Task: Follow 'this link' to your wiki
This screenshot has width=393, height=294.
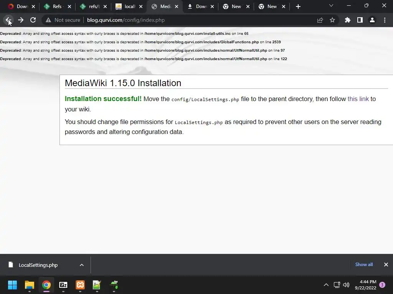Action: click(x=358, y=99)
